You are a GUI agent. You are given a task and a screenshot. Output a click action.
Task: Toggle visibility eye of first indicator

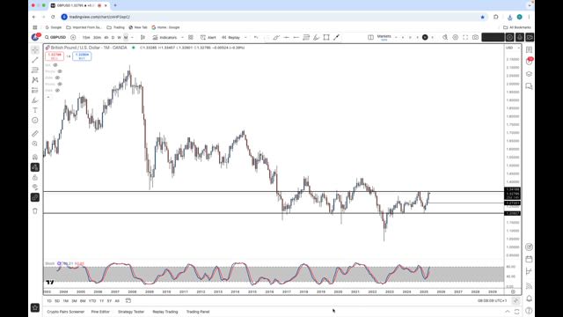coord(55,65)
